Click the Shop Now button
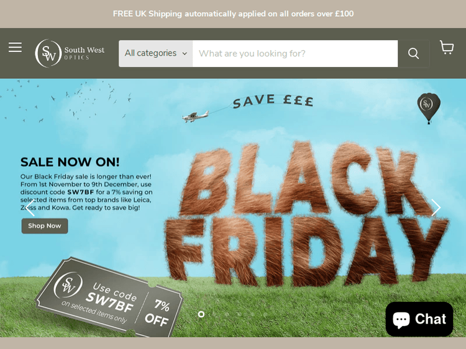 point(45,226)
